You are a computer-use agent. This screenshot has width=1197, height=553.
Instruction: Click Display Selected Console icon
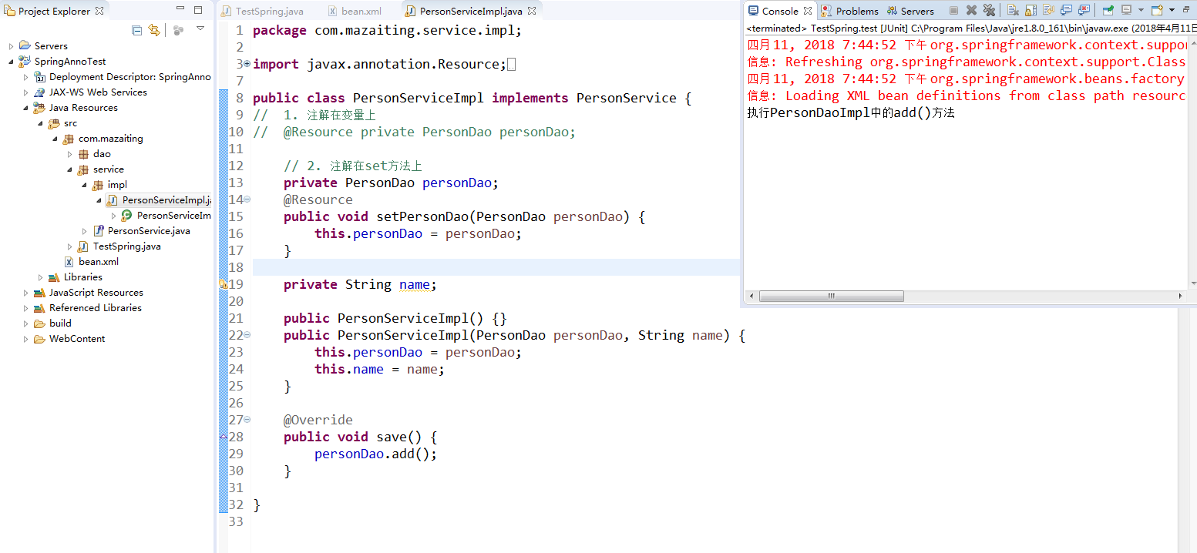coord(1126,11)
